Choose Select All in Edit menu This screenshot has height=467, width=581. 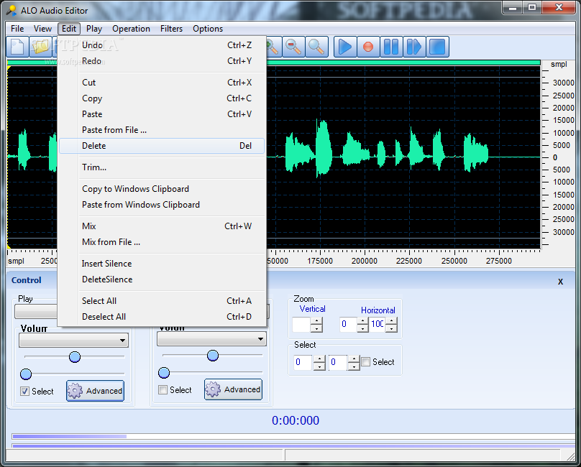click(162, 301)
